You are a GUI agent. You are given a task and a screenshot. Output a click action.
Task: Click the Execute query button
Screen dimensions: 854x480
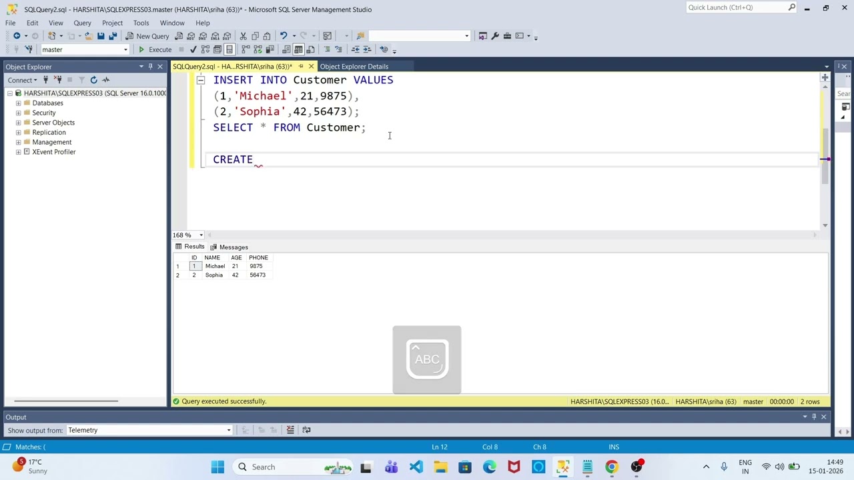click(x=155, y=49)
